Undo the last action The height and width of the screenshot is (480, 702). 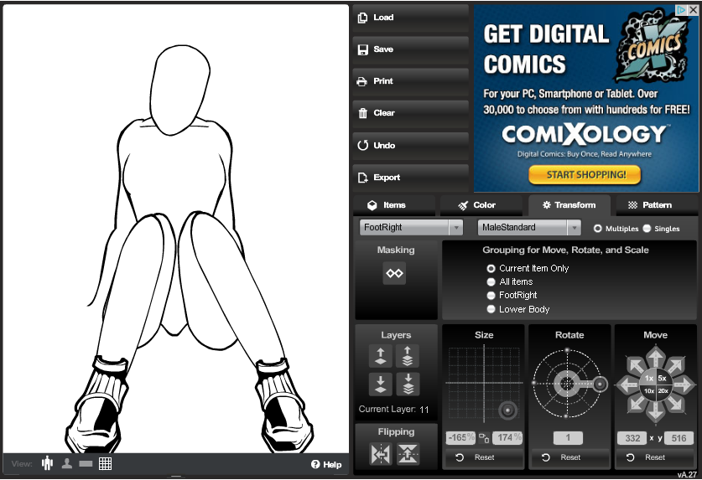click(410, 146)
